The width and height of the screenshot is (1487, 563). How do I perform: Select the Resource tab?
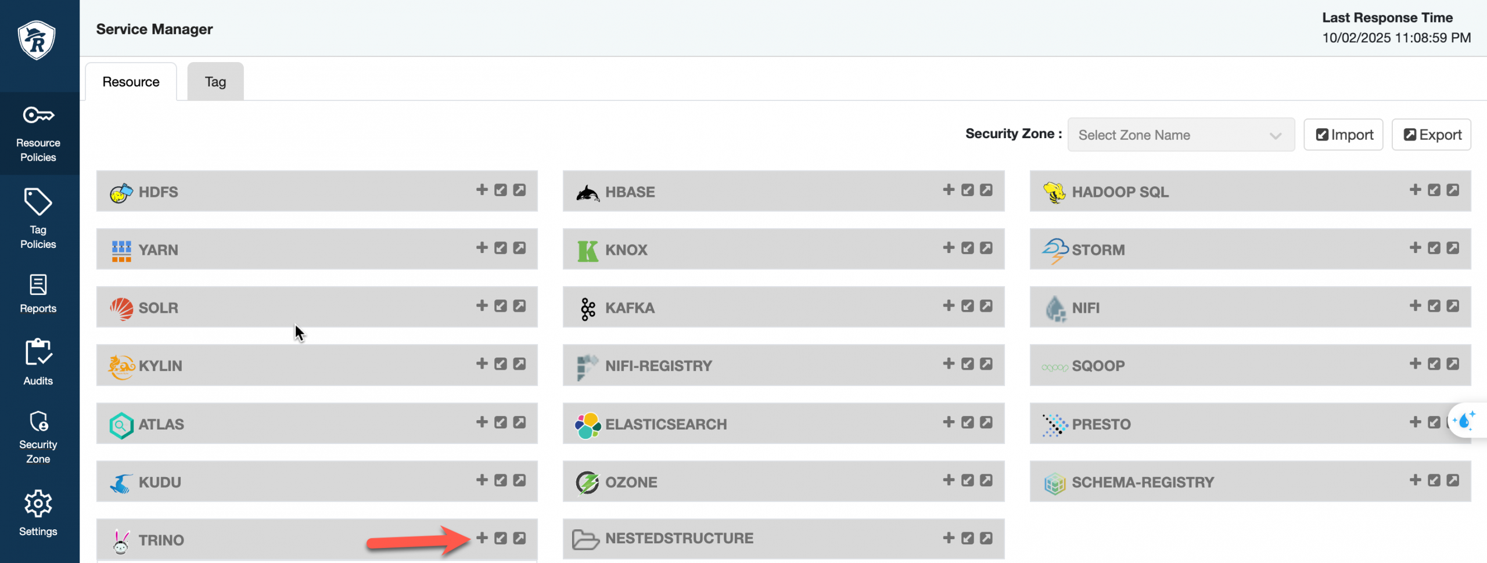tap(131, 82)
